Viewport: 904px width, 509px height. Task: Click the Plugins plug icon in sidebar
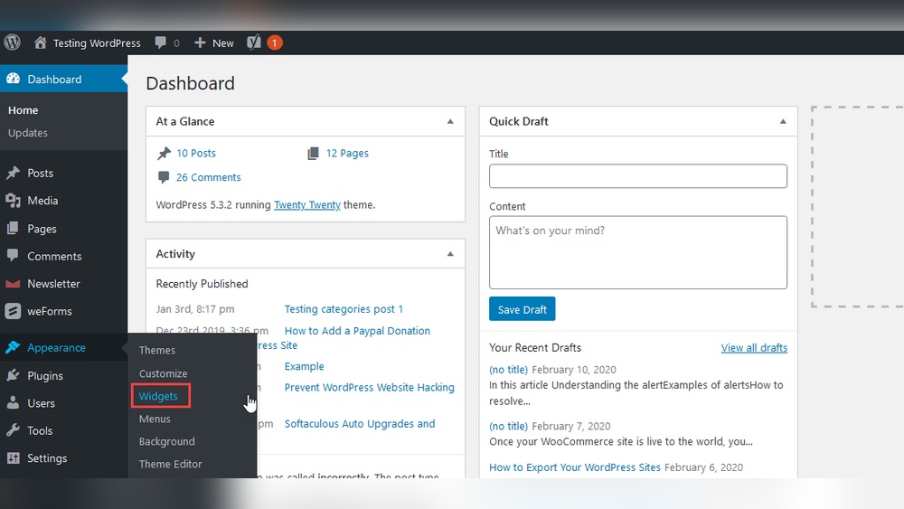click(13, 375)
